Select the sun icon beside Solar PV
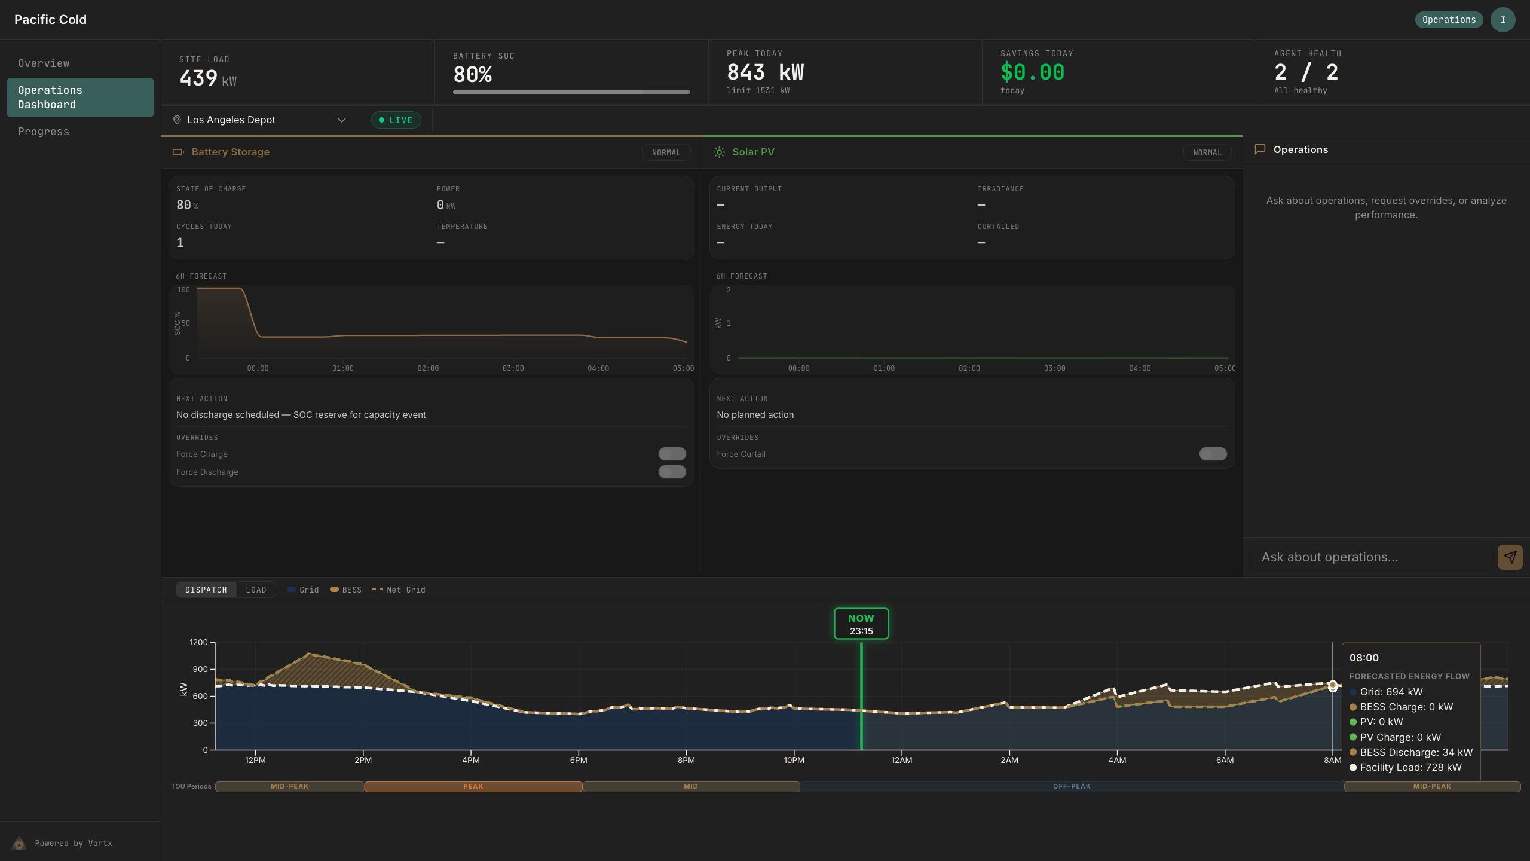 [719, 152]
